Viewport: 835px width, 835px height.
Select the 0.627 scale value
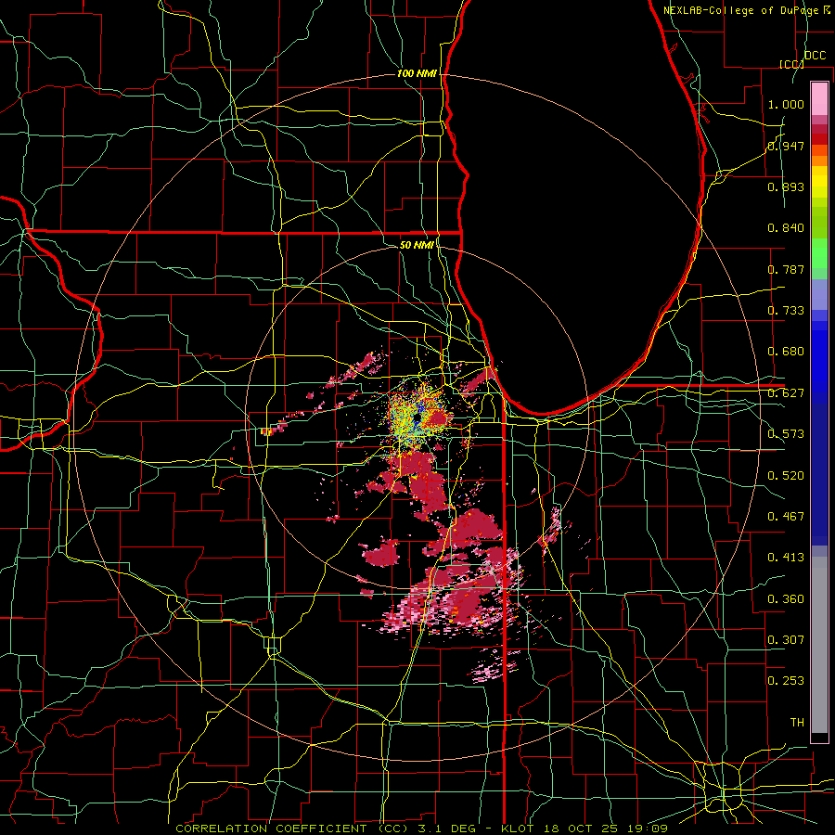786,393
